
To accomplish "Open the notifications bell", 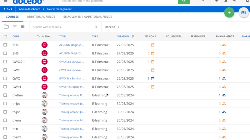I will point(226,1).
